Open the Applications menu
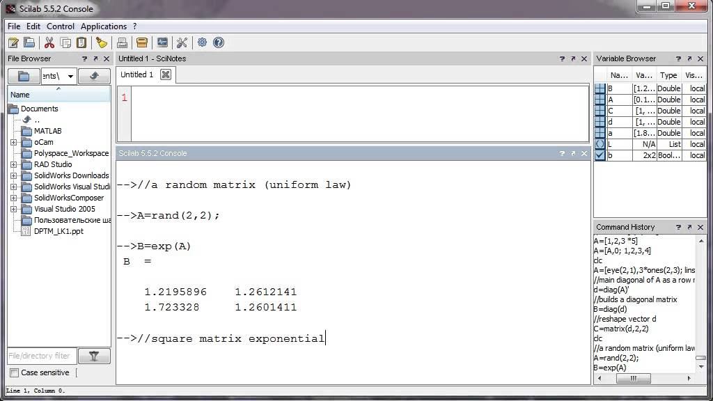713x401 pixels. (x=104, y=26)
